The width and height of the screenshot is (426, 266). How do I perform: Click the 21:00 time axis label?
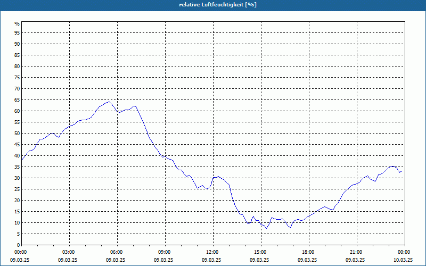[x=357, y=252]
